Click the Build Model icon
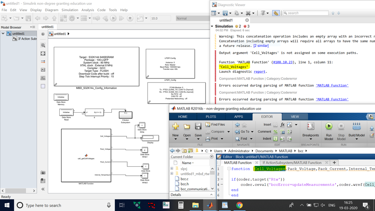This screenshot has width=375, height=211. [357, 126]
